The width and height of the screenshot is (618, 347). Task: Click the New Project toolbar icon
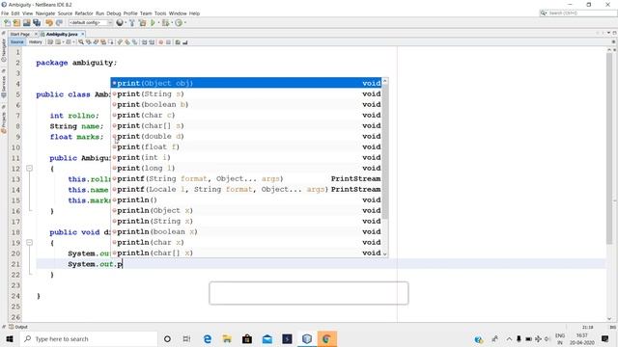tap(16, 23)
